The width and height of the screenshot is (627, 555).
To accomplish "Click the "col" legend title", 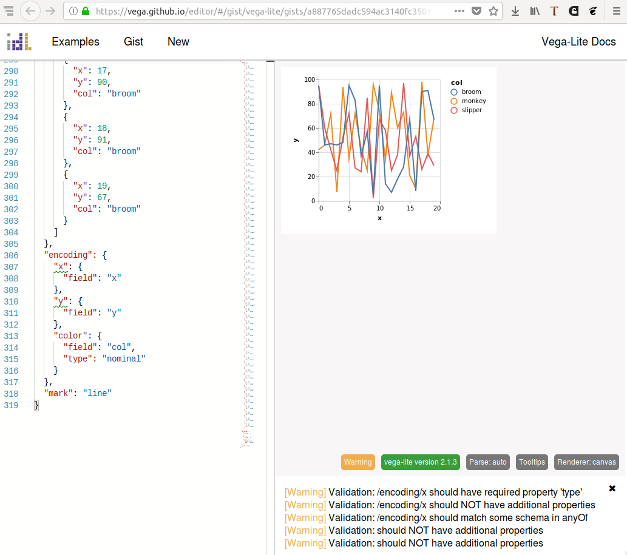I will (456, 82).
